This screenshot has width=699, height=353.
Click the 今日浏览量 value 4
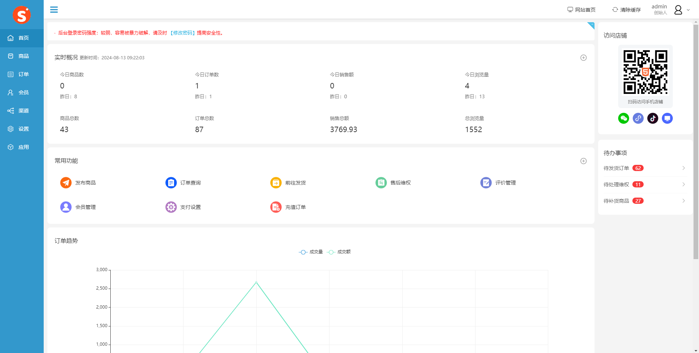[x=467, y=86]
